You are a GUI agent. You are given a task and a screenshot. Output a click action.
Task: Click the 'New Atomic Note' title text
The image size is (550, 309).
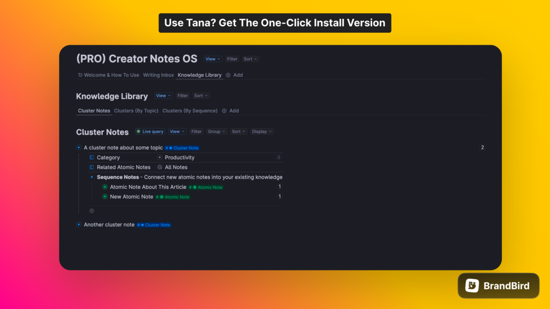coord(131,196)
